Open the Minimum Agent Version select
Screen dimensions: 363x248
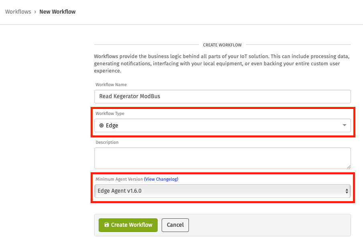pos(223,191)
